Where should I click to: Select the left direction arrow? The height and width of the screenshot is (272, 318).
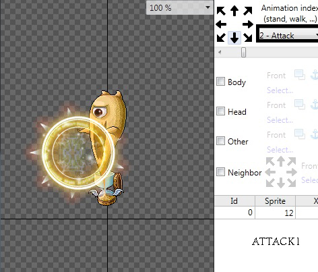[x=221, y=24]
